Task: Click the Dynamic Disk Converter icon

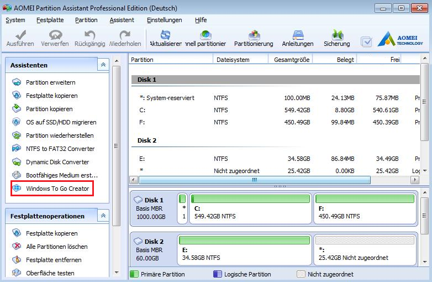Action: (x=17, y=162)
